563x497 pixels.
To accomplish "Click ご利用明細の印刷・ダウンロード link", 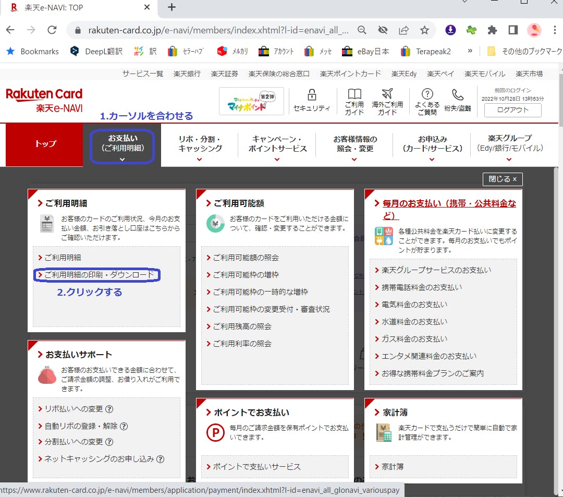I will pos(99,275).
